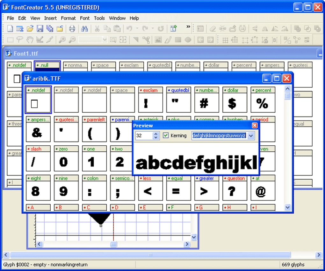Create a new font with the New icon
Viewport: 325px width, 271px height.
pyautogui.click(x=10, y=28)
